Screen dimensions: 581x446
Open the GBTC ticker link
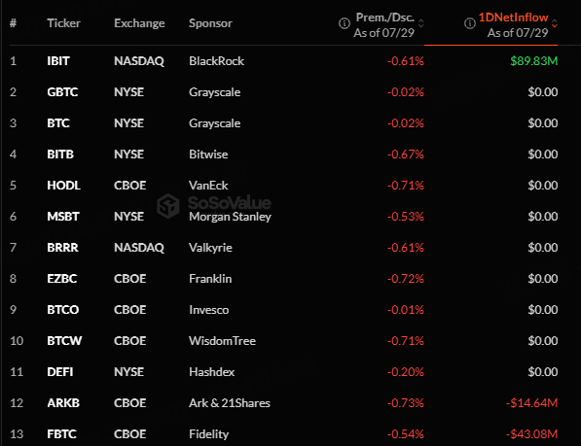62,92
